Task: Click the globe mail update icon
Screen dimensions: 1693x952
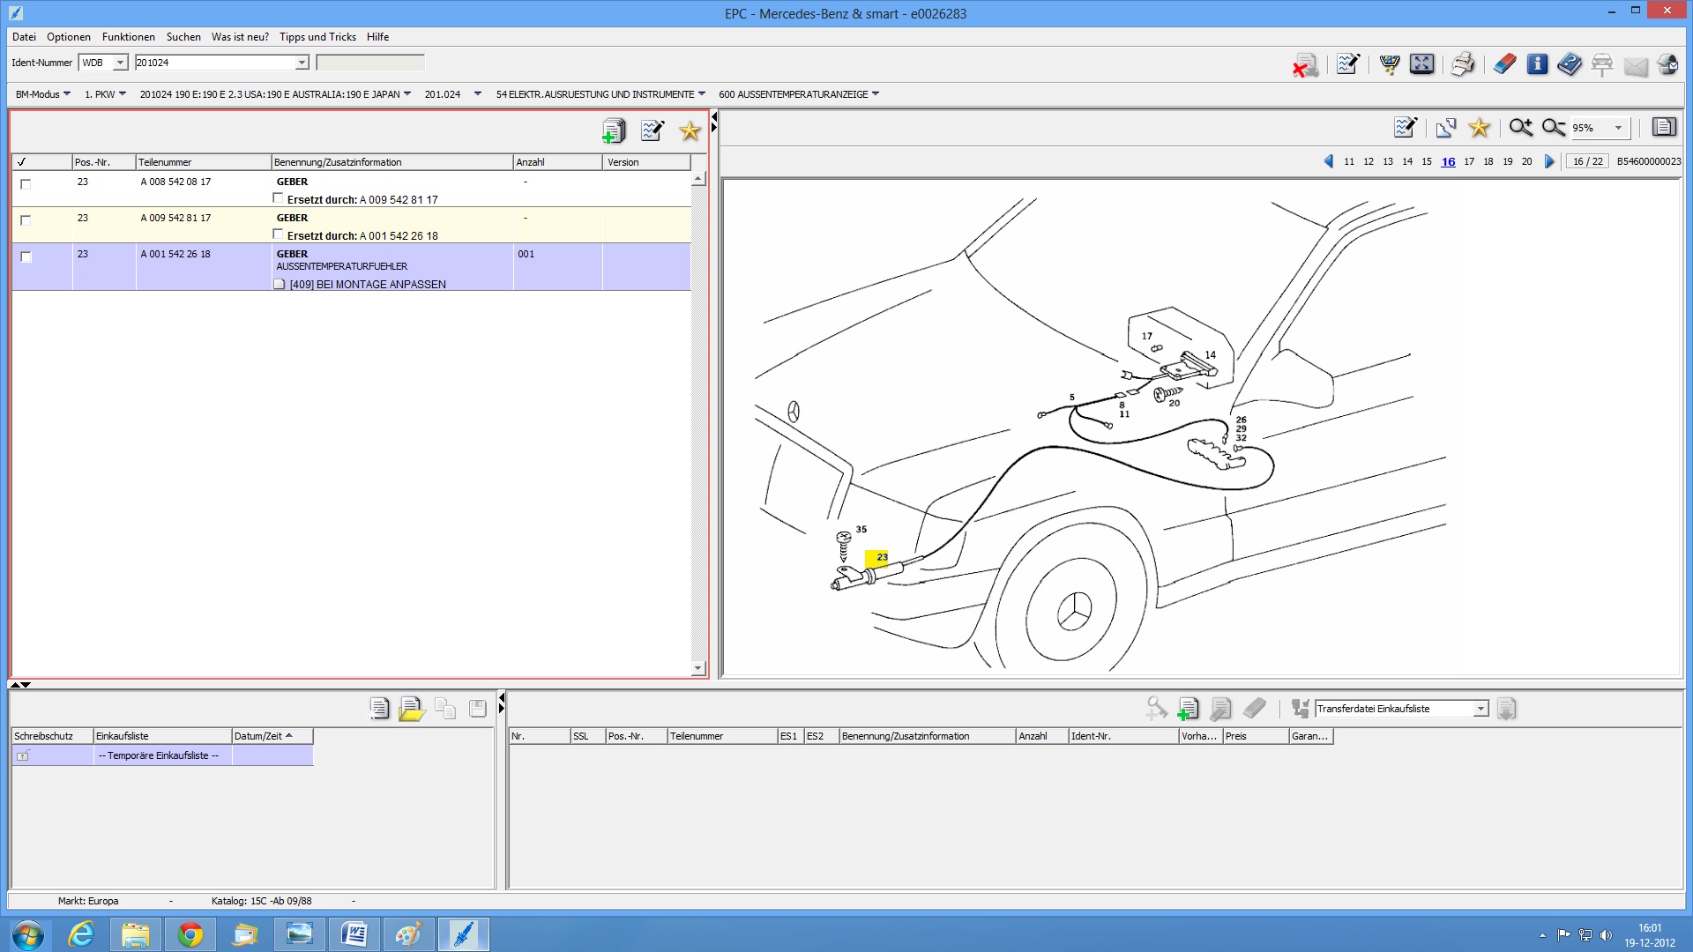Action: 1667,63
